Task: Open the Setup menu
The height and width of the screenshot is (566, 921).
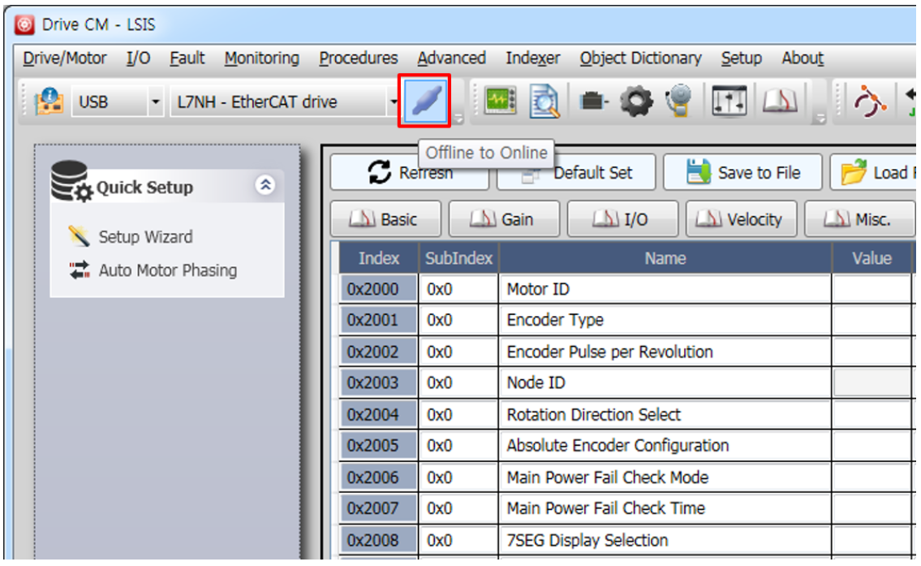Action: [x=742, y=58]
